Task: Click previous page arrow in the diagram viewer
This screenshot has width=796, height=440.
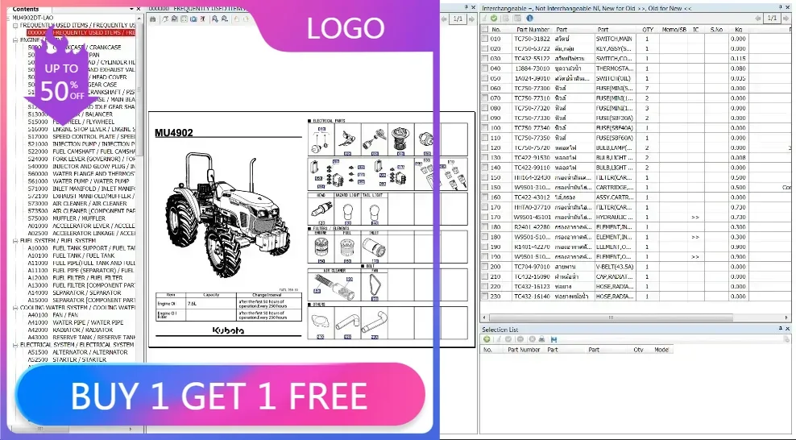Action: pyautogui.click(x=444, y=19)
